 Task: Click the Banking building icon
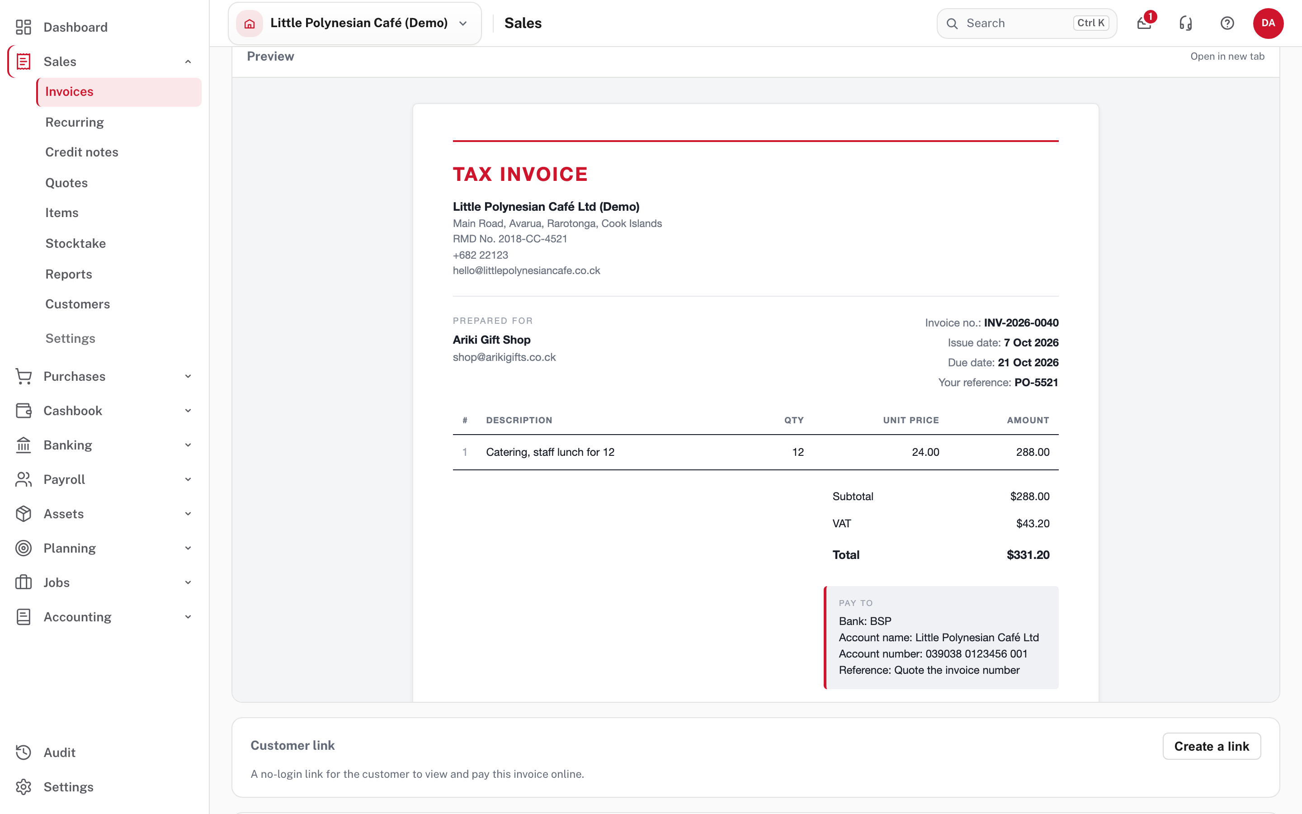pos(23,445)
